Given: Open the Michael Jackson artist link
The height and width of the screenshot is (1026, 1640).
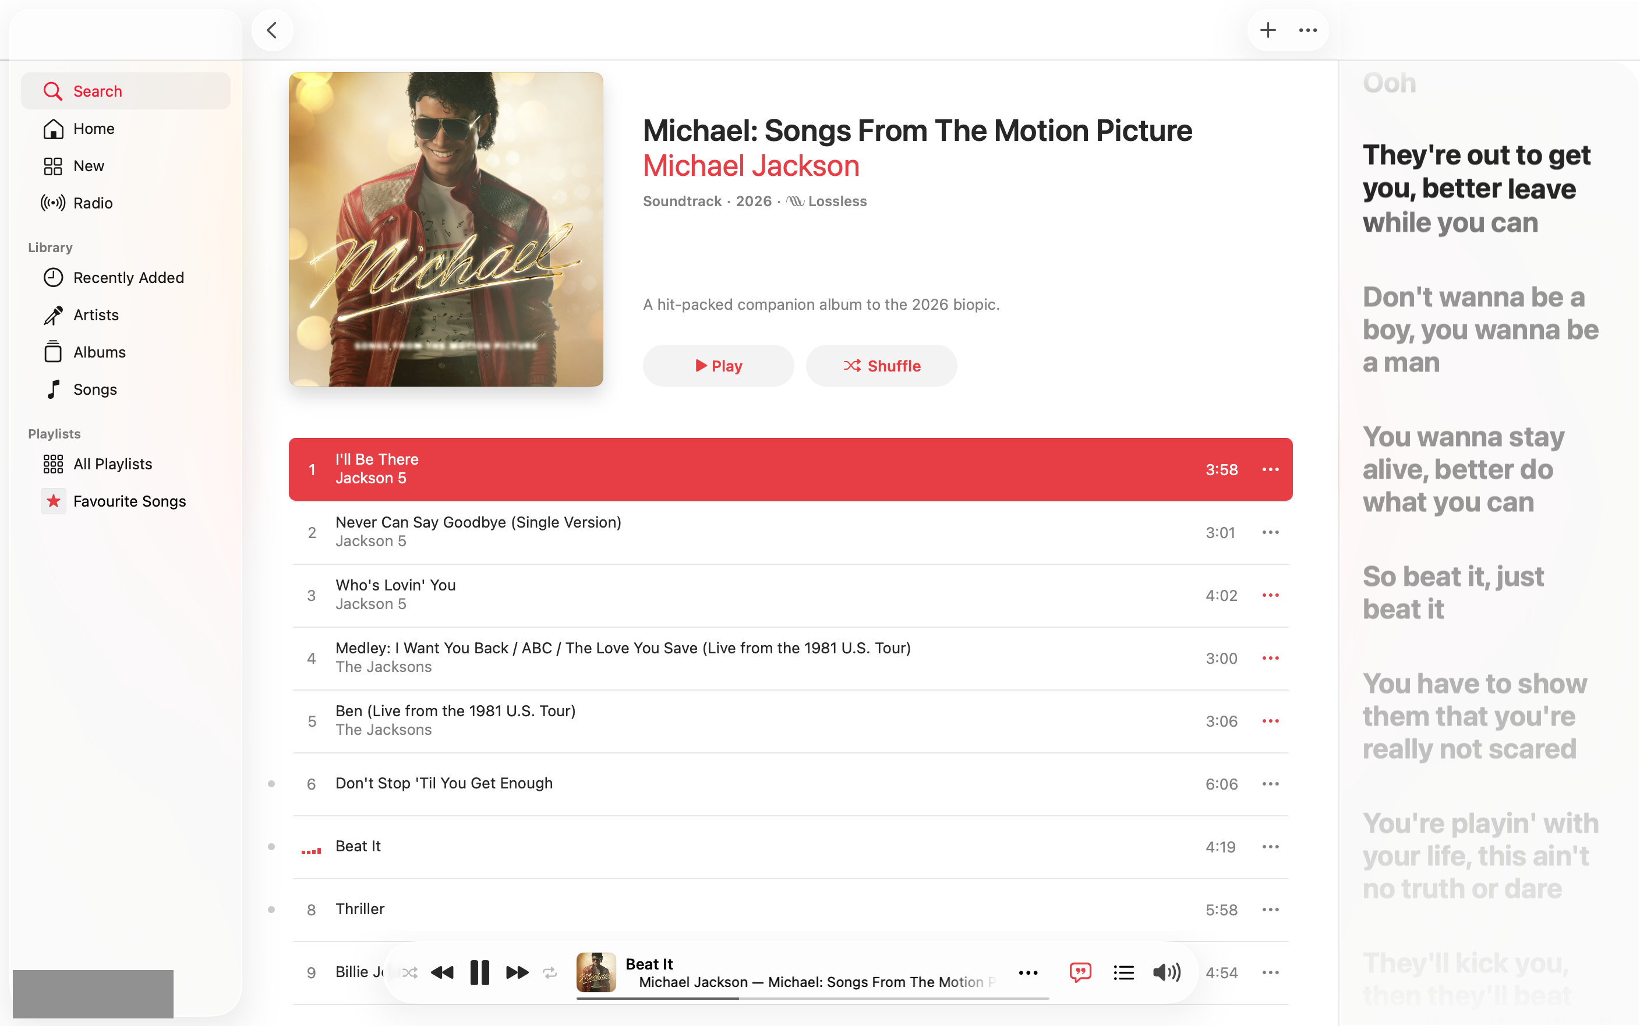Looking at the screenshot, I should pyautogui.click(x=751, y=165).
